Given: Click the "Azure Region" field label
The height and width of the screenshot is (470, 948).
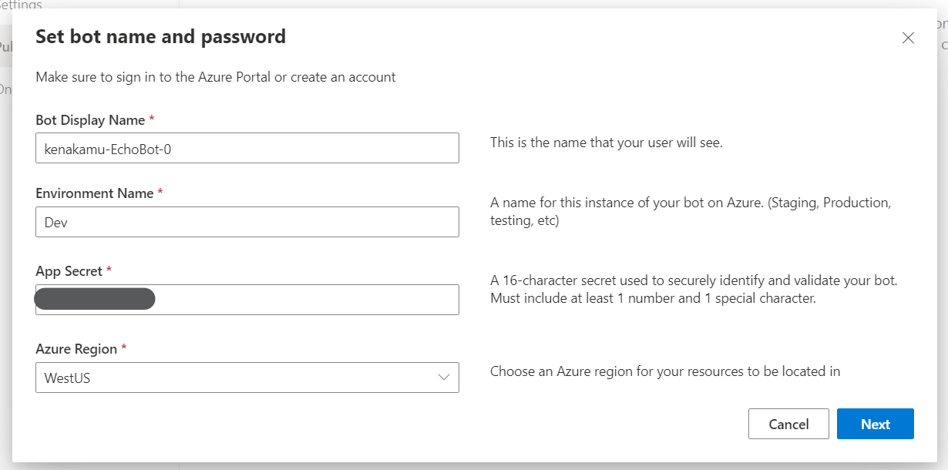Looking at the screenshot, I should coord(76,349).
